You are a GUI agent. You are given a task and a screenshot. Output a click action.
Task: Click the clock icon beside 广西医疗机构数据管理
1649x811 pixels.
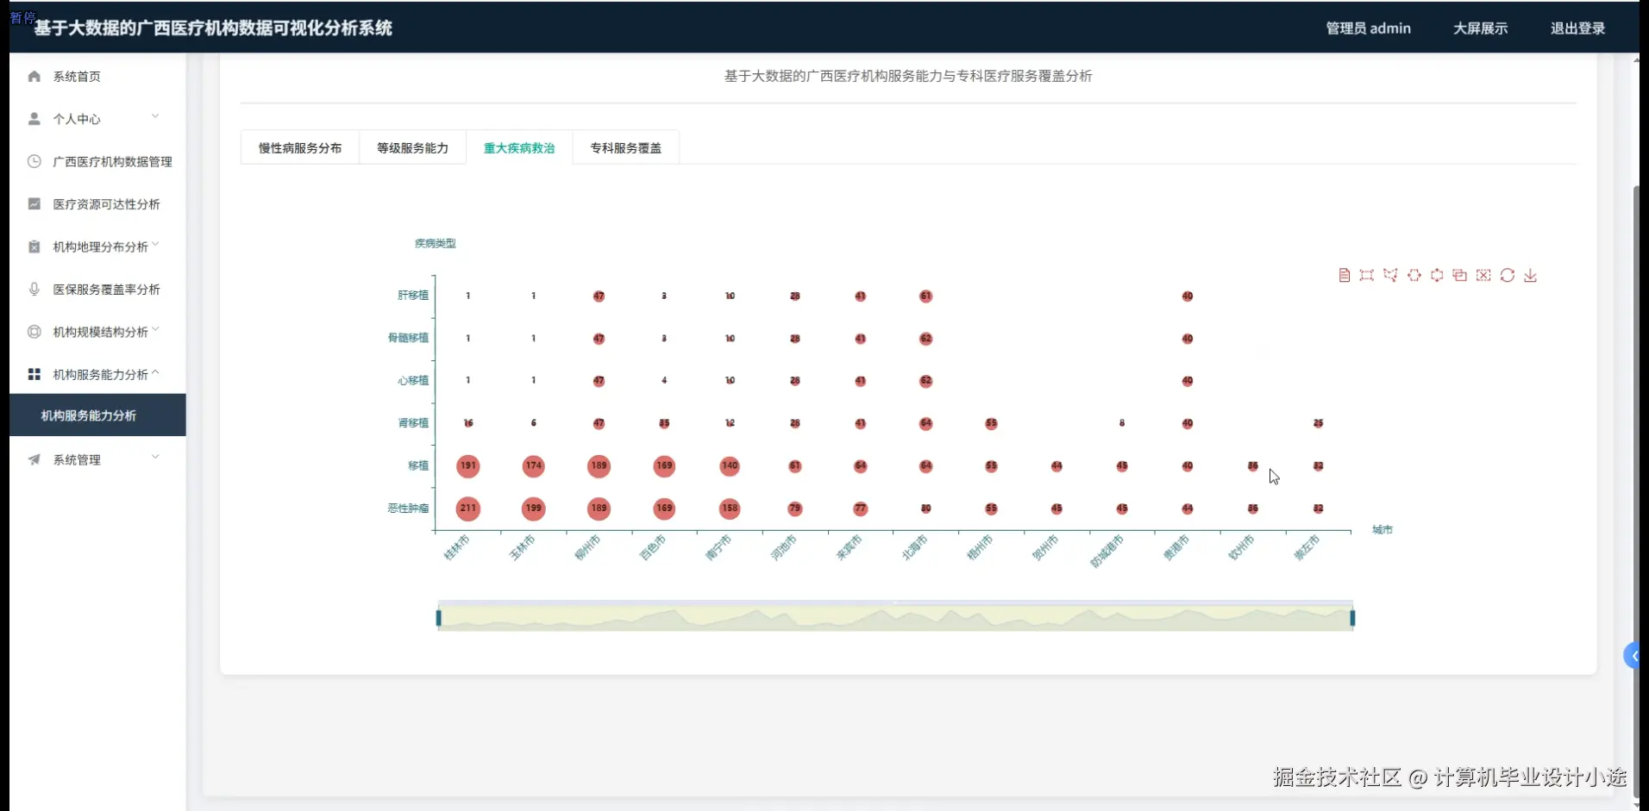pos(34,161)
